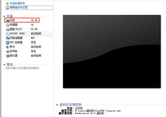Click the status value 已关机
Screen dimensions: 166x117
click(x=79, y=108)
